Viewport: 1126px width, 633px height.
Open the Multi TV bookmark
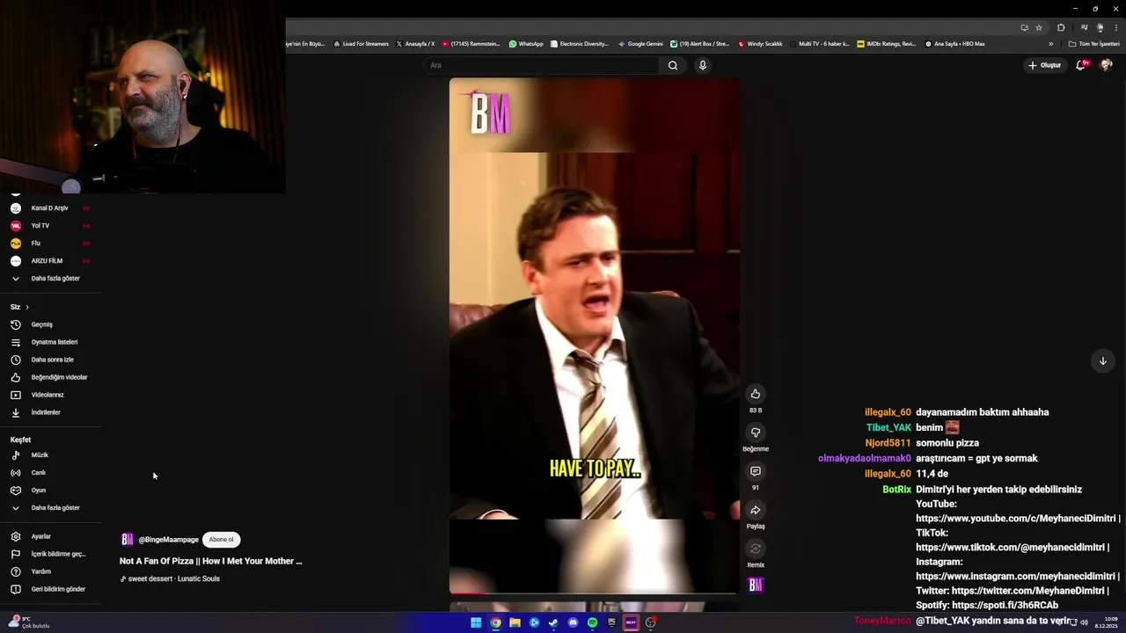coord(819,44)
